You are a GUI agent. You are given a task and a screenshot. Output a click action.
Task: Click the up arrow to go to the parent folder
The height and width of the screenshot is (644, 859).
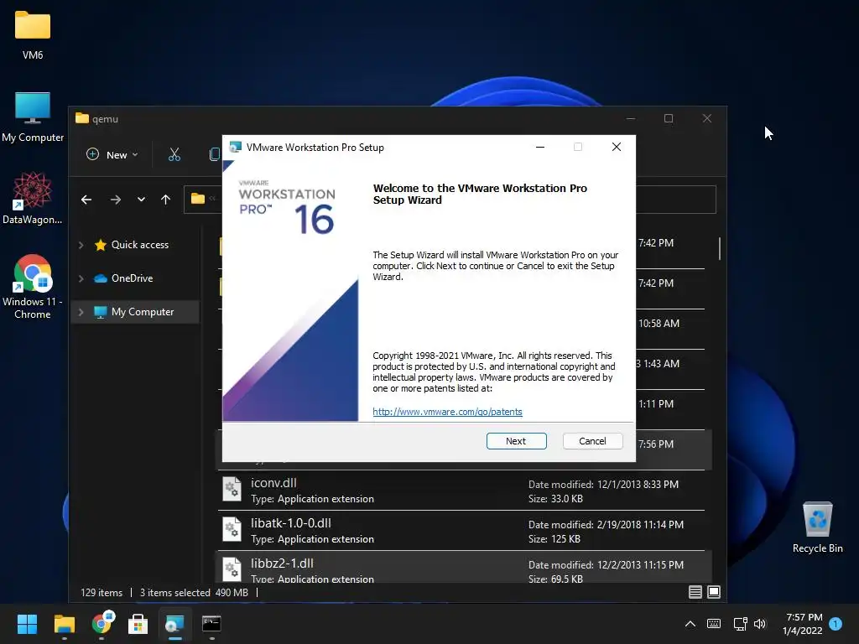point(165,200)
